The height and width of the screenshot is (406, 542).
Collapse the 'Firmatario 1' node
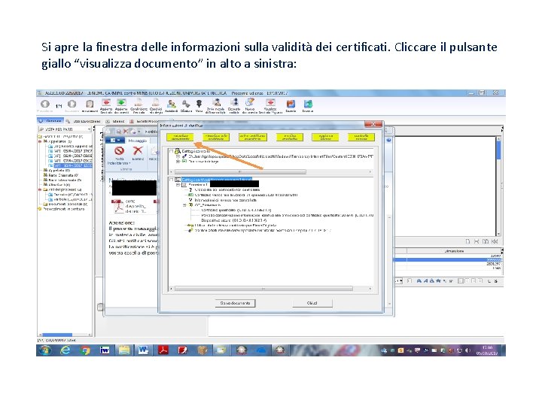pos(178,185)
